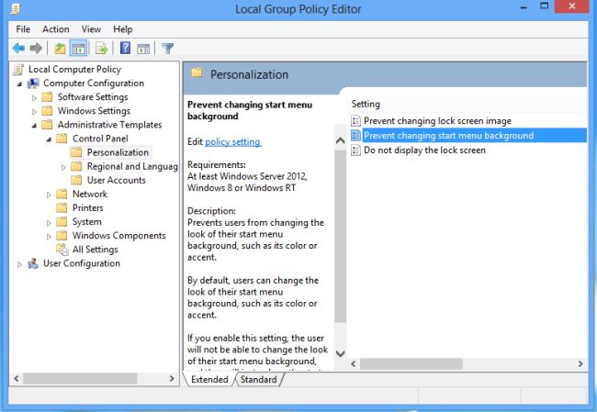The height and width of the screenshot is (412, 597).
Task: Click the Filter funnel toolbar icon
Action: [x=167, y=49]
